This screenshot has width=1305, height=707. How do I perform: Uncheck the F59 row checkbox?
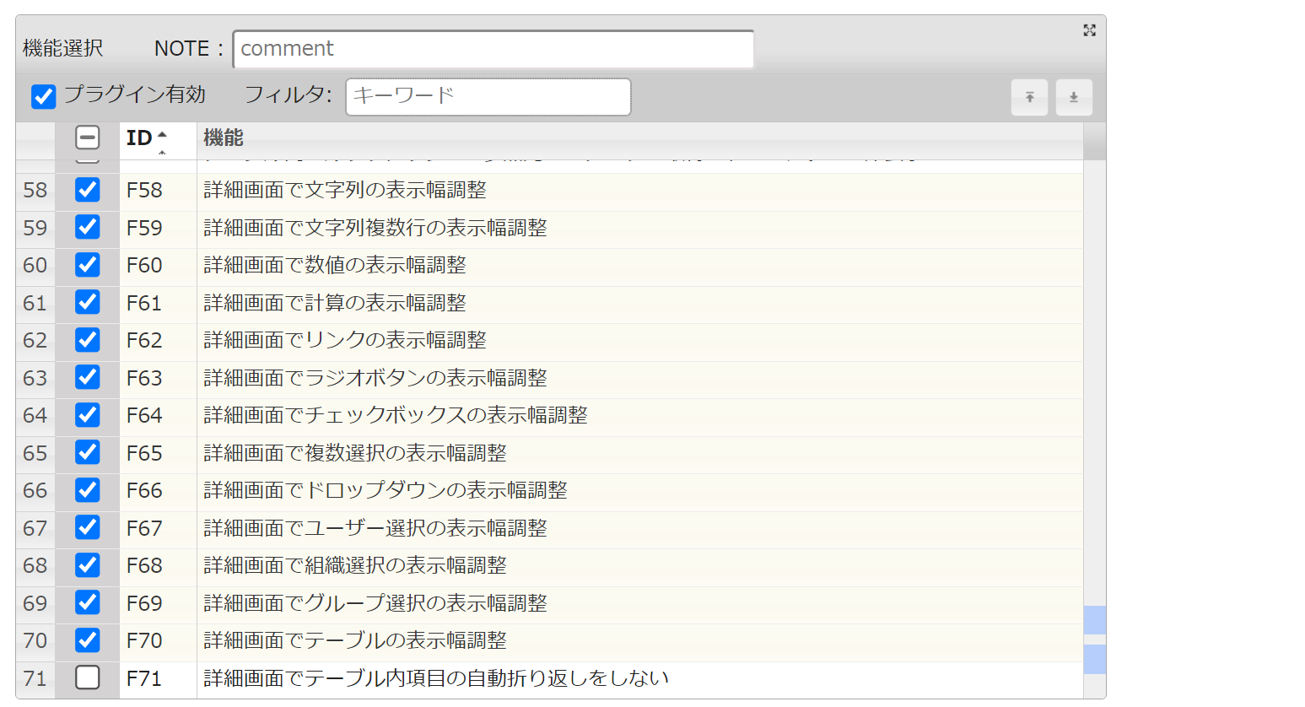88,227
